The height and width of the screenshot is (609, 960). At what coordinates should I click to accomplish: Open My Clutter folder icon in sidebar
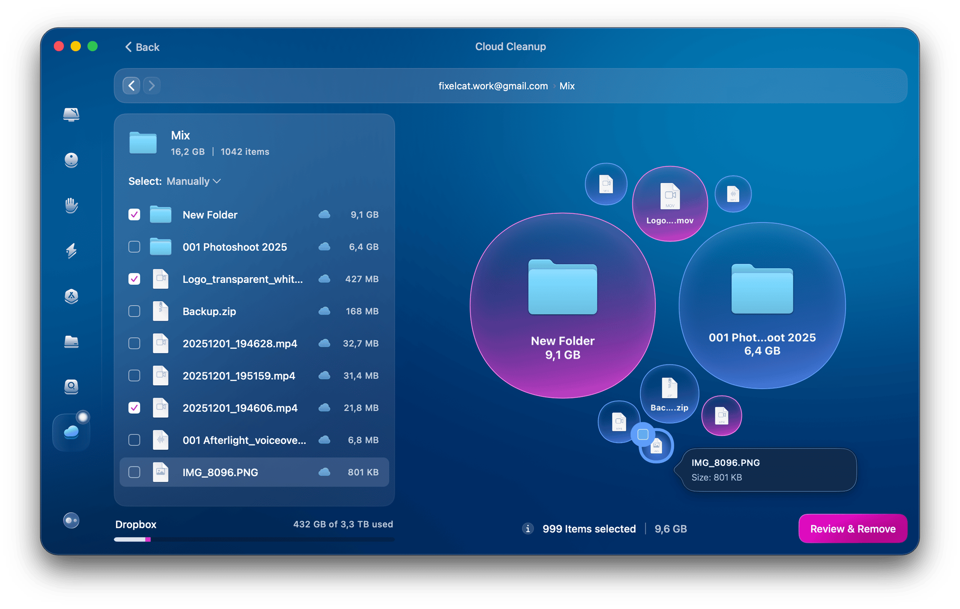coord(71,342)
